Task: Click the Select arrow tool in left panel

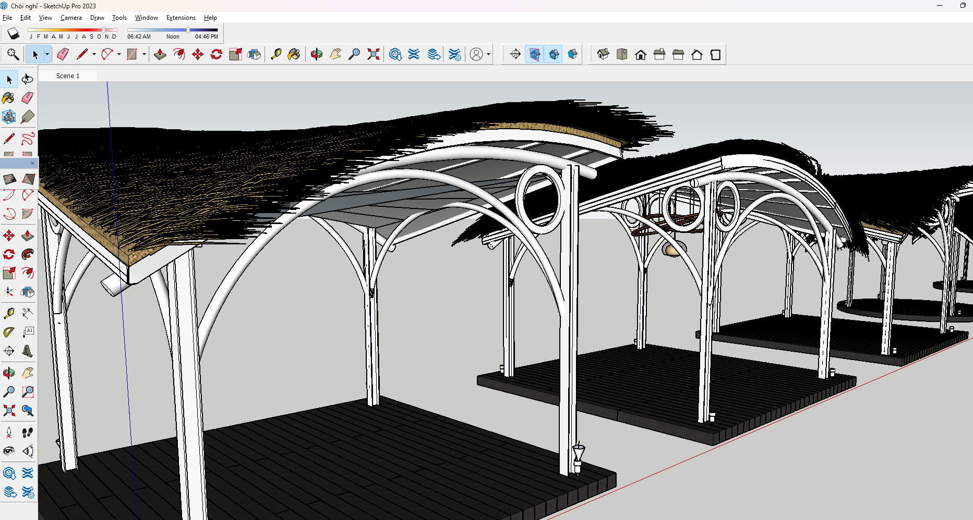Action: click(9, 79)
